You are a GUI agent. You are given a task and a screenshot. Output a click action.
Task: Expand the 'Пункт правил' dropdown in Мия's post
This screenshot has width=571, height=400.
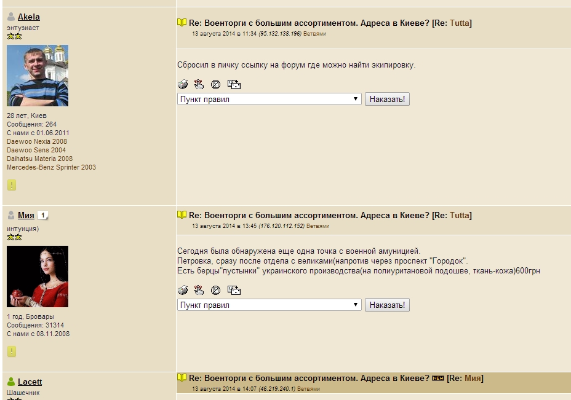269,305
